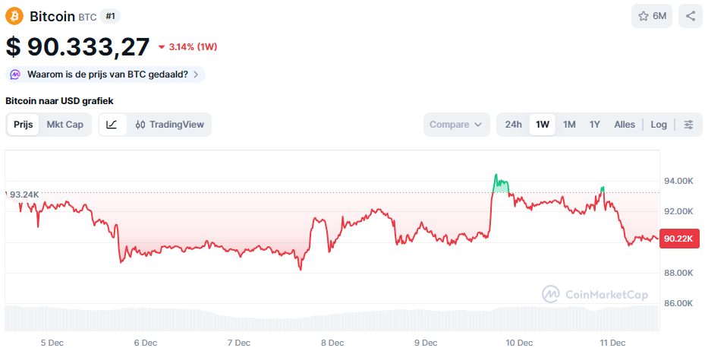This screenshot has width=705, height=348.
Task: Click the #1 rank badge
Action: pos(110,16)
